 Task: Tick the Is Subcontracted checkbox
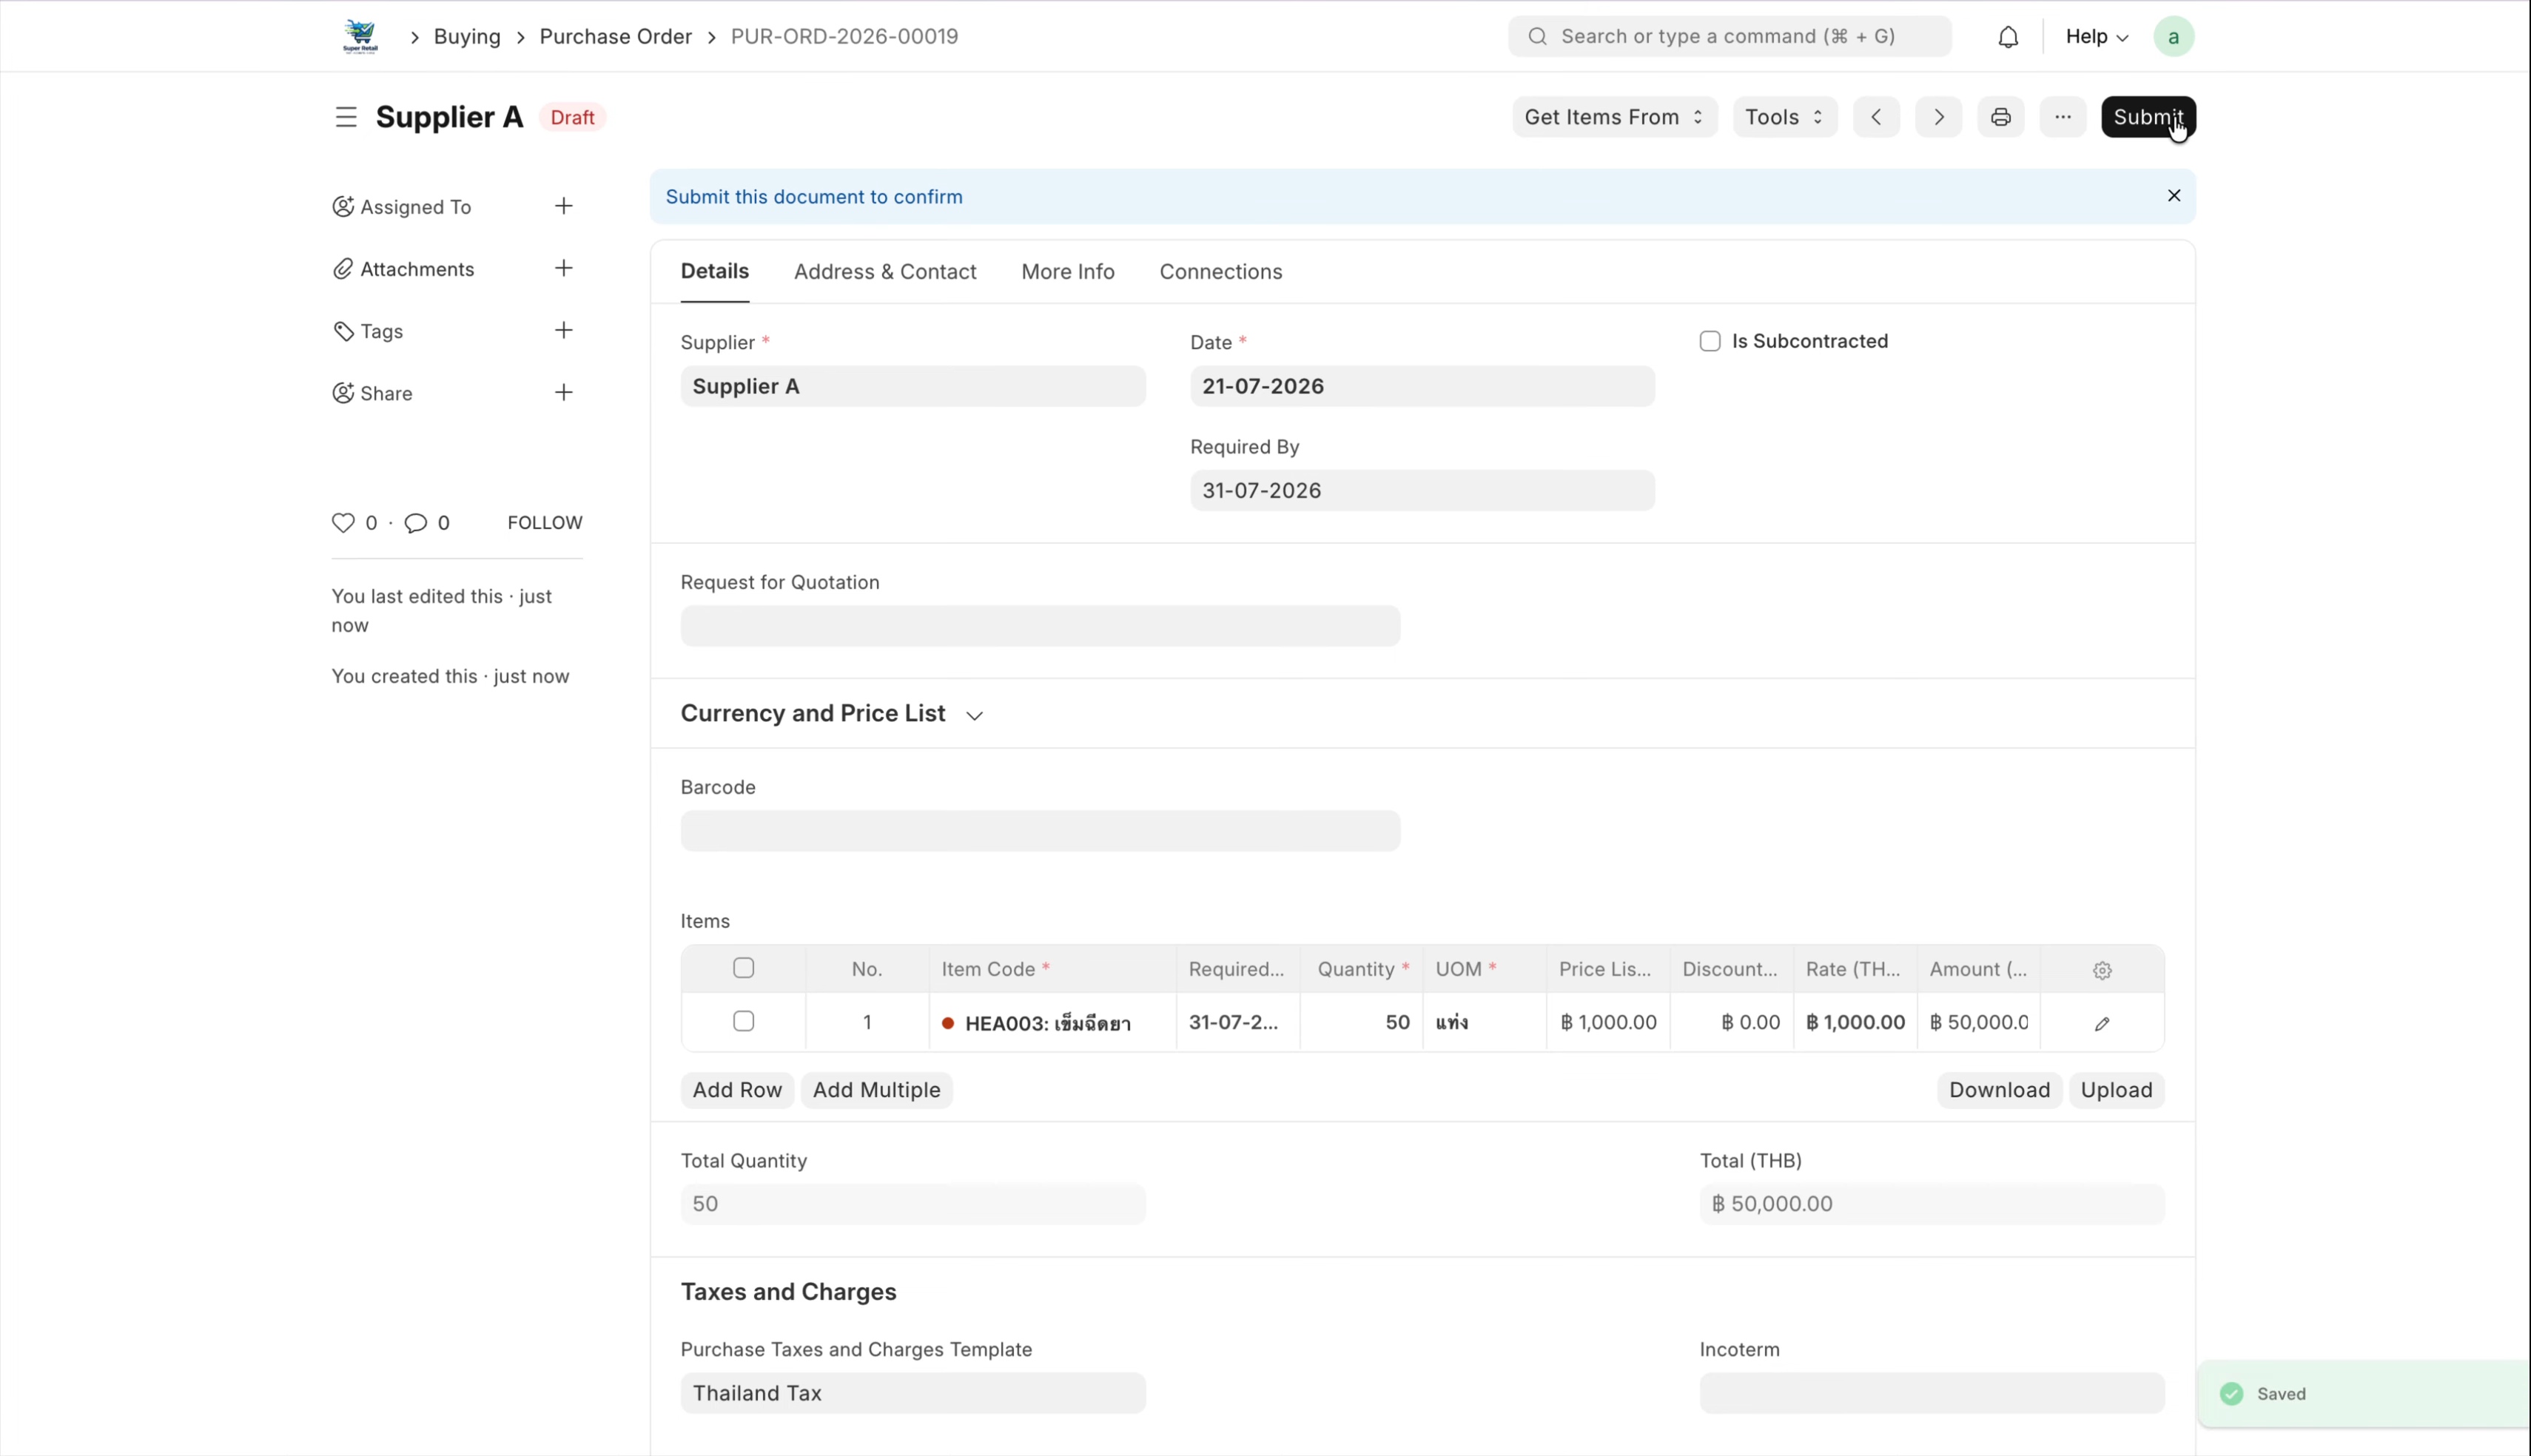point(1710,341)
